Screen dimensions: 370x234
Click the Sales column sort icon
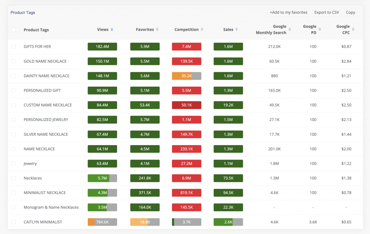tap(237, 30)
